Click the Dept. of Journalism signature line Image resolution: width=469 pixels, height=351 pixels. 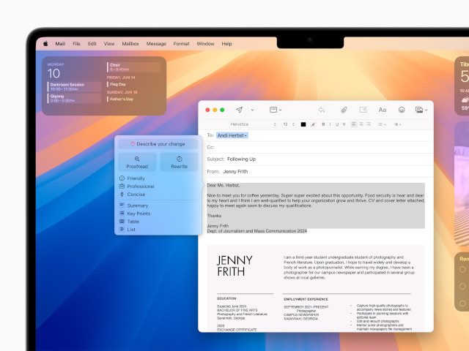(257, 231)
